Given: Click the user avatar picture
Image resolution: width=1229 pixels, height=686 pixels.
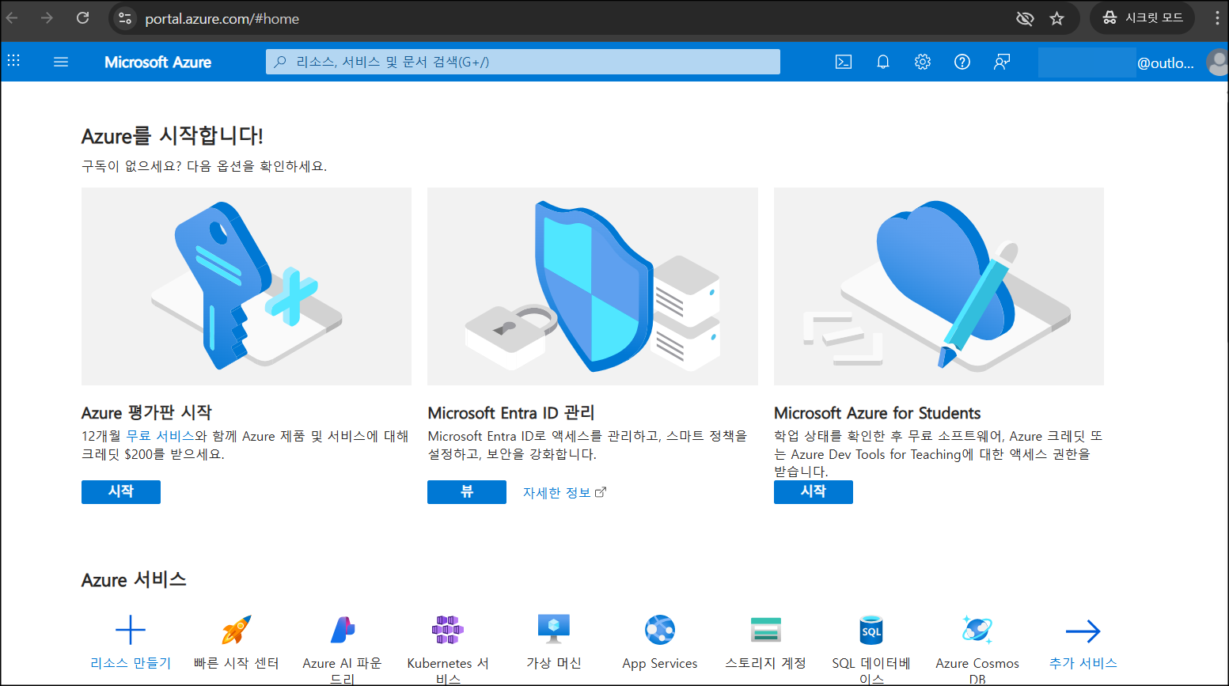Looking at the screenshot, I should (x=1216, y=63).
